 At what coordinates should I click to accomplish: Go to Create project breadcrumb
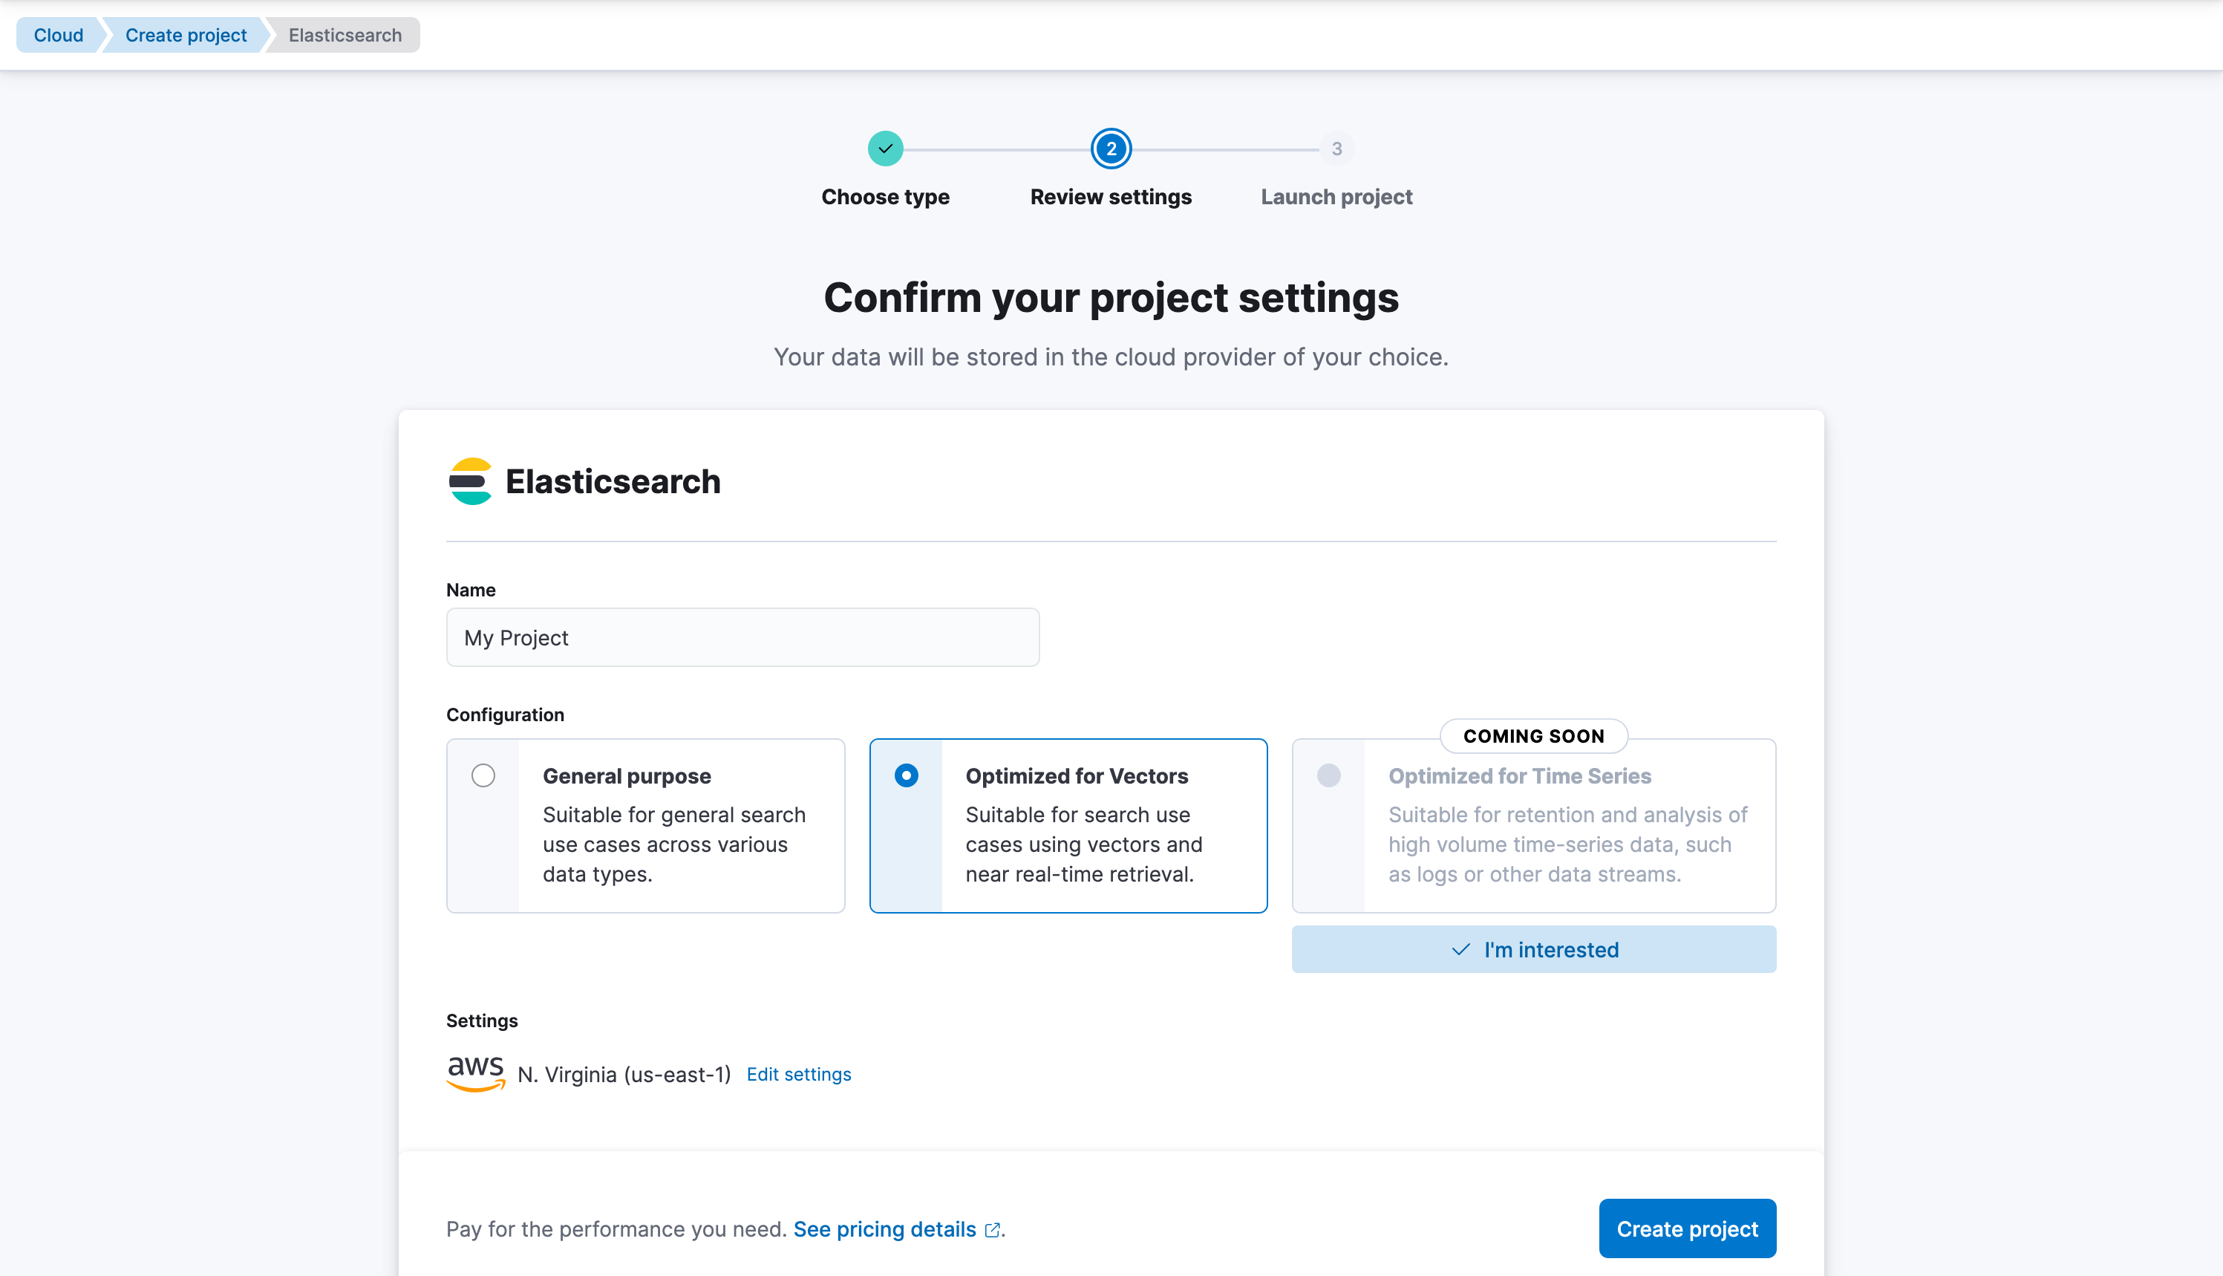click(x=186, y=35)
